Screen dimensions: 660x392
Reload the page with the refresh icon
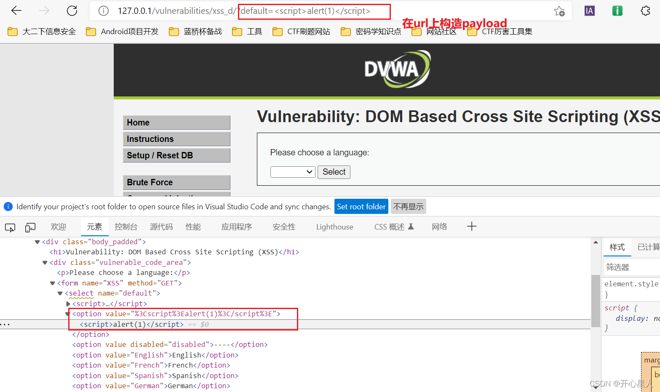pyautogui.click(x=72, y=11)
